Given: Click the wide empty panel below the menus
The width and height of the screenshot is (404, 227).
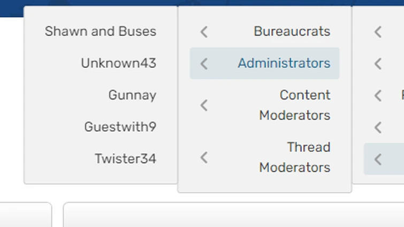Looking at the screenshot, I should pyautogui.click(x=233, y=215).
